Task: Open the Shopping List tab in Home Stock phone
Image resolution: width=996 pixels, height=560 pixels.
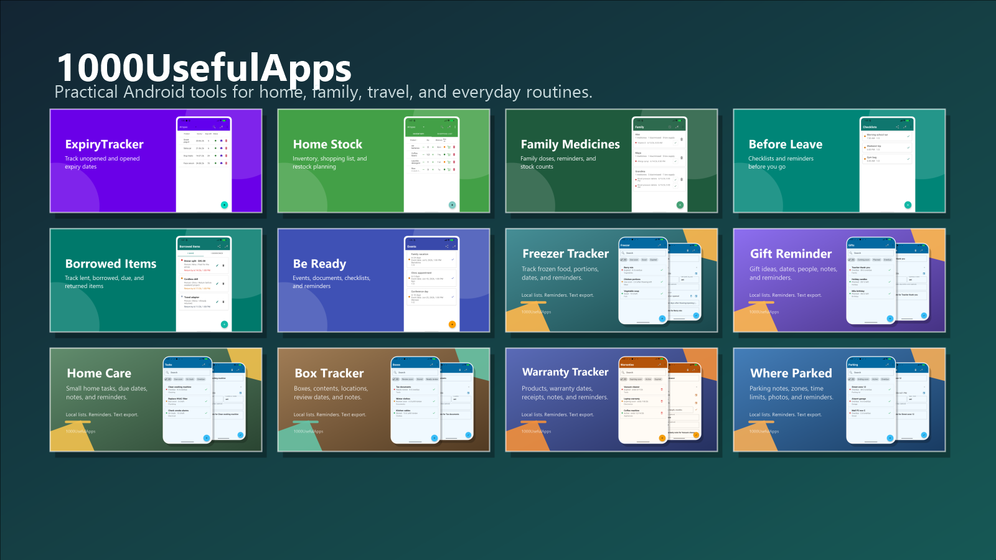Action: [444, 134]
